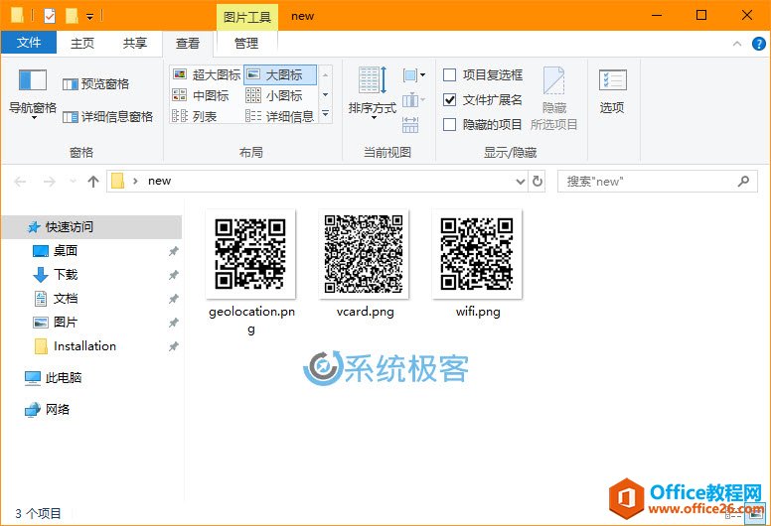This screenshot has height=526, width=771.
Task: Open Documents (文档) in sidebar
Action: coord(66,298)
